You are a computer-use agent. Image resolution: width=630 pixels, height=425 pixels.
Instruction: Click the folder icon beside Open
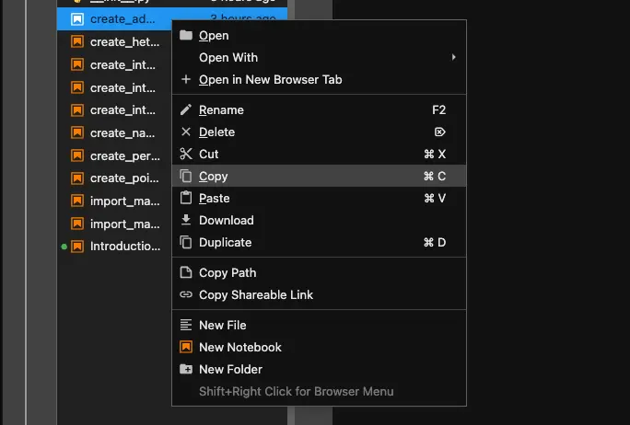(186, 36)
